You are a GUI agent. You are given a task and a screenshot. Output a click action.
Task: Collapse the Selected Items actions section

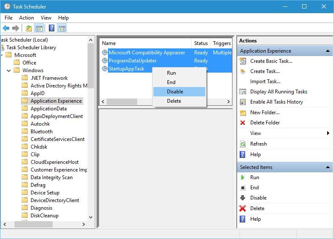click(328, 167)
